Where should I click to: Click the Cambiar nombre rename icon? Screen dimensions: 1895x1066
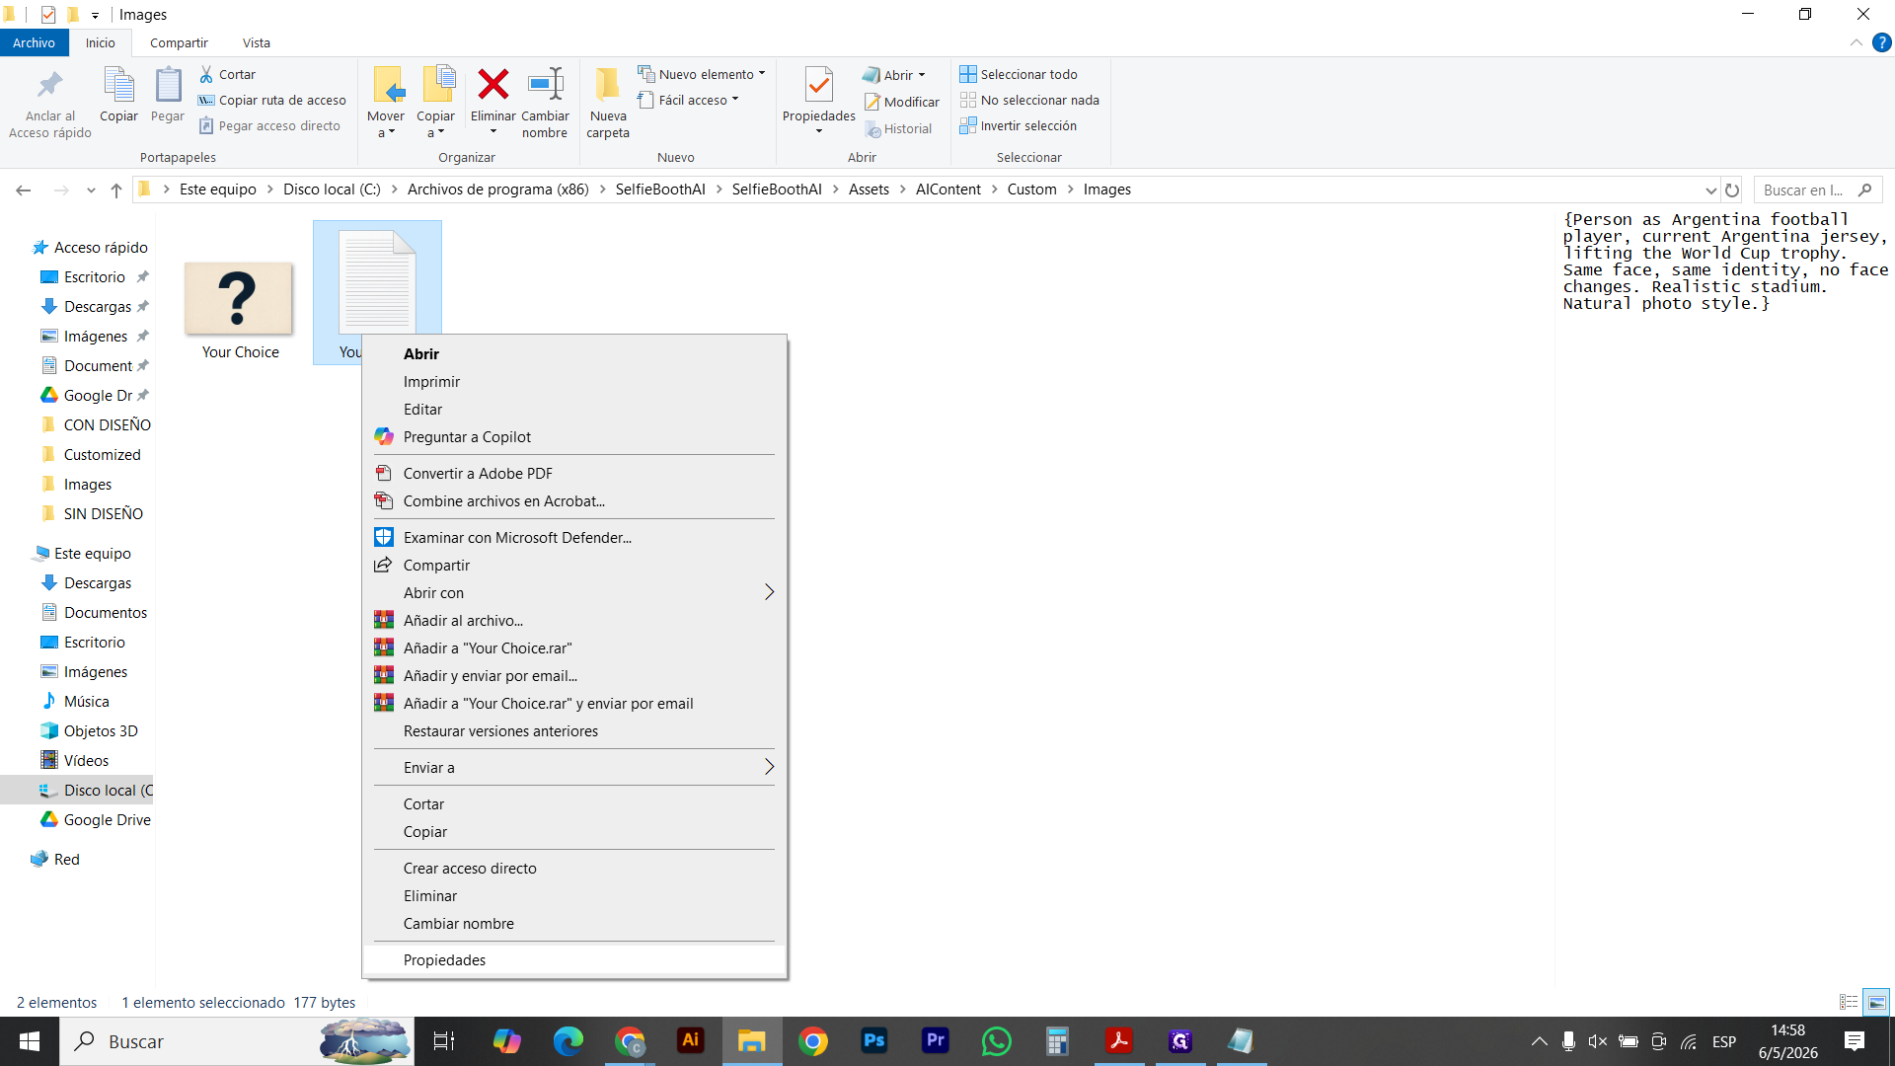tap(545, 85)
